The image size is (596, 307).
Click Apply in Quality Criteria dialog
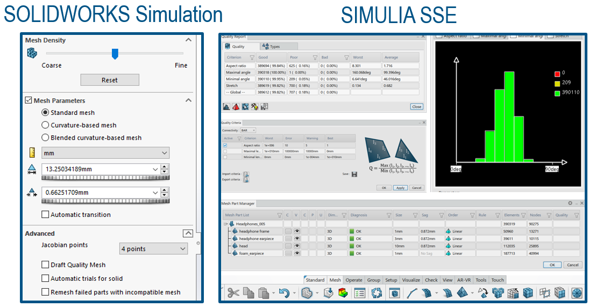point(400,188)
